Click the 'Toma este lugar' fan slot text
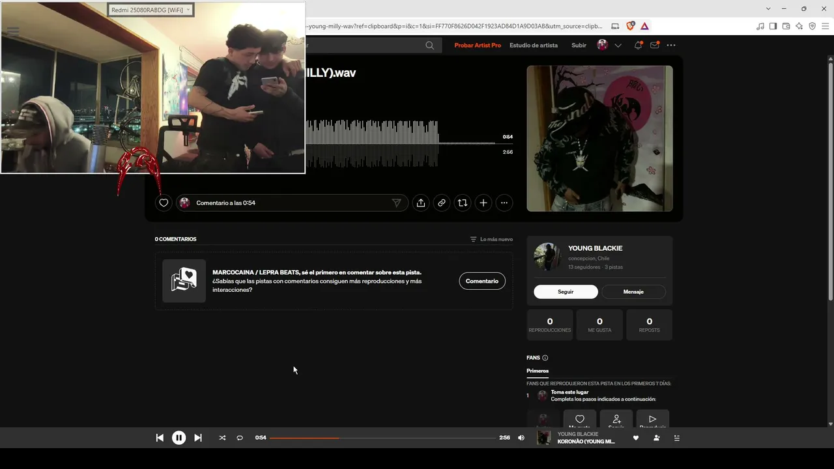This screenshot has height=469, width=834. click(x=569, y=392)
